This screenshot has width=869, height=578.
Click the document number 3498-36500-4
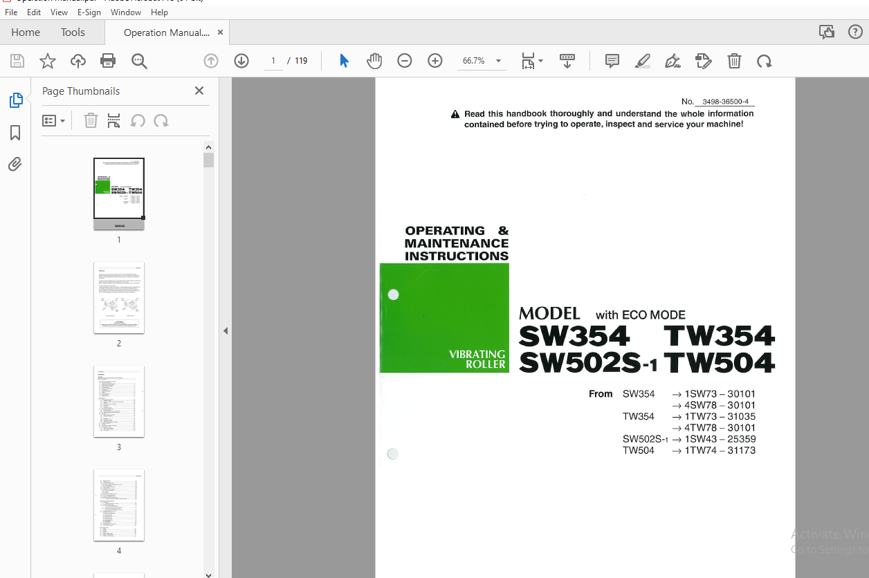[x=725, y=102]
